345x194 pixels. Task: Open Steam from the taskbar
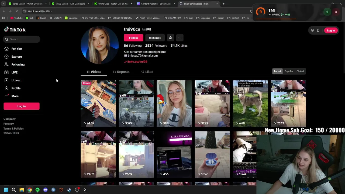[69, 190]
